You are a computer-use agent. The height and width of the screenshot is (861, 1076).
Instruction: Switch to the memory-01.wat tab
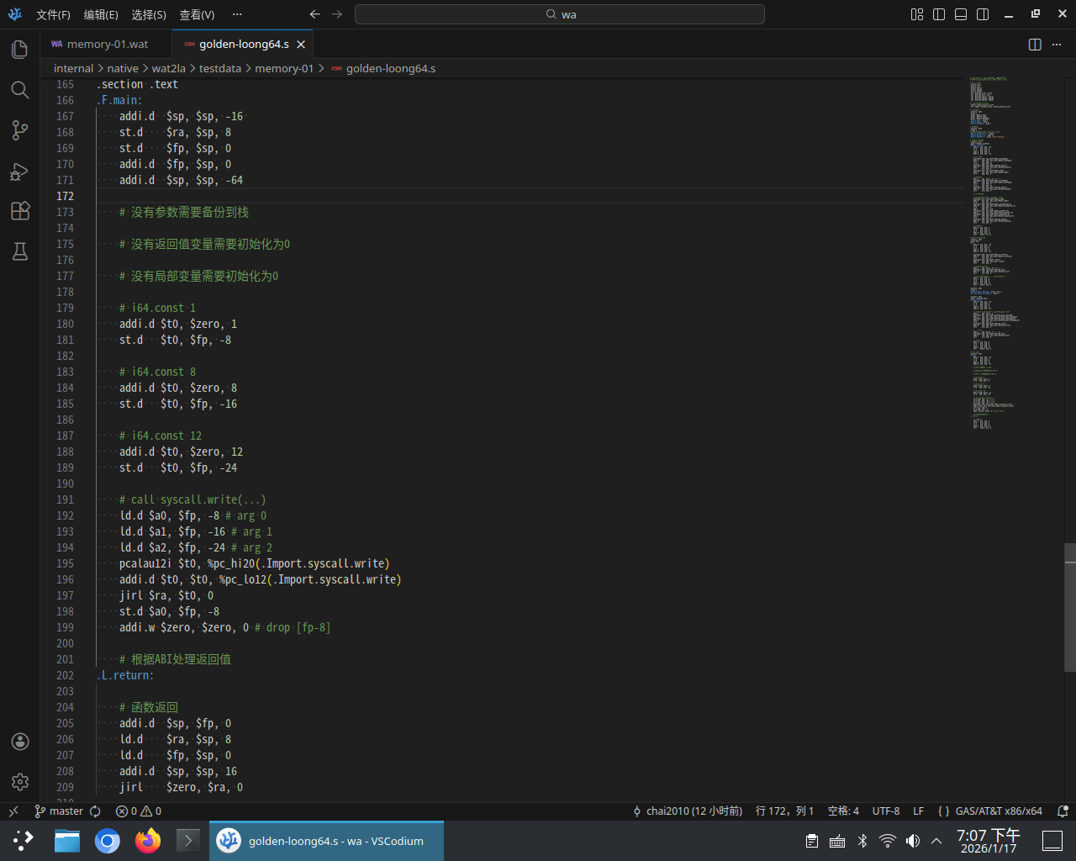click(107, 45)
